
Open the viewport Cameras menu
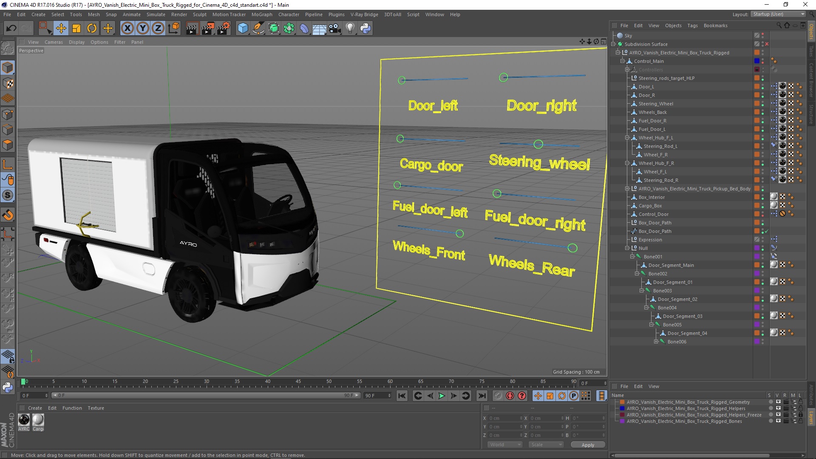54,42
